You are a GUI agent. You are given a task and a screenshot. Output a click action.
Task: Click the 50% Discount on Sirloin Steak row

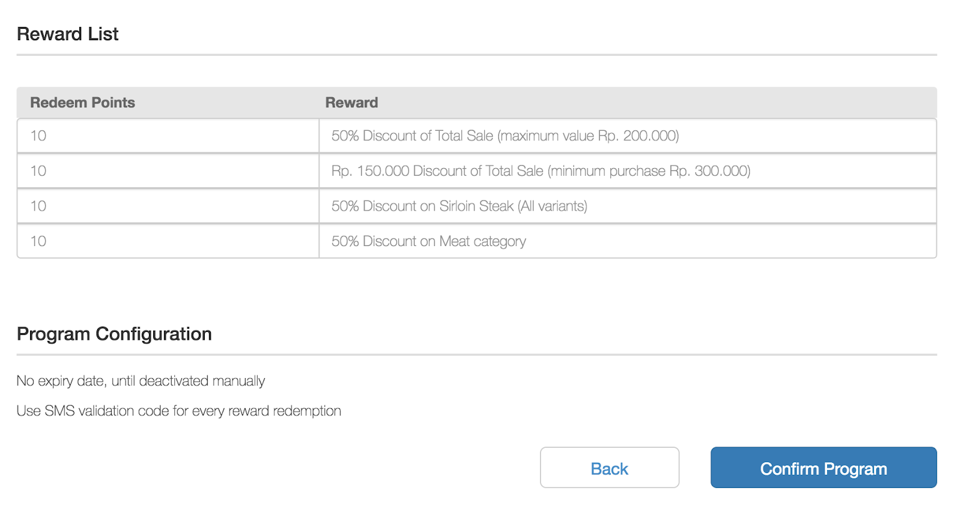pyautogui.click(x=459, y=206)
